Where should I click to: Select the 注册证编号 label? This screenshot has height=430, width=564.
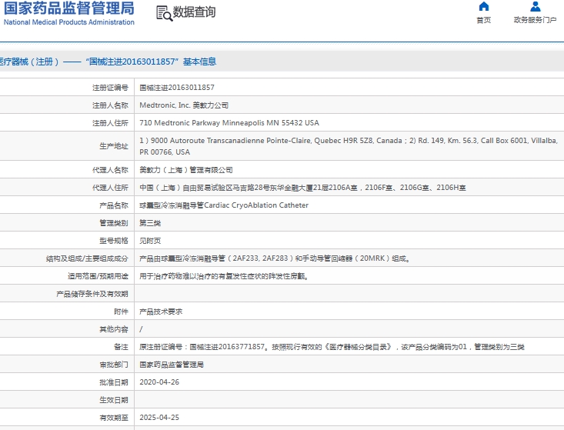pos(110,88)
